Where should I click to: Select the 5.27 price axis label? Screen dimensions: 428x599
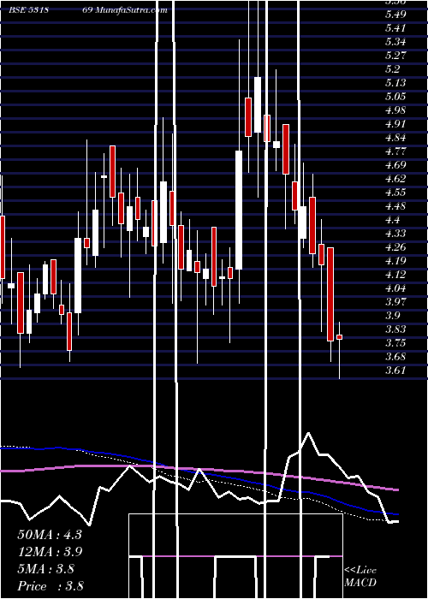(395, 56)
